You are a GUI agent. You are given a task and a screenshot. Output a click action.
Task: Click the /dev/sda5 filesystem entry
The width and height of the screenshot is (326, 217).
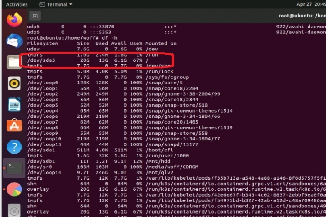(41, 60)
